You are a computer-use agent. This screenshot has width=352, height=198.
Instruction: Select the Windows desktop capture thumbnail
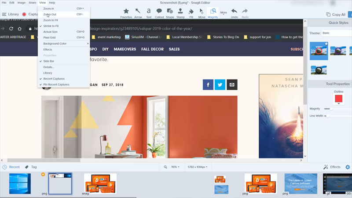click(20, 183)
